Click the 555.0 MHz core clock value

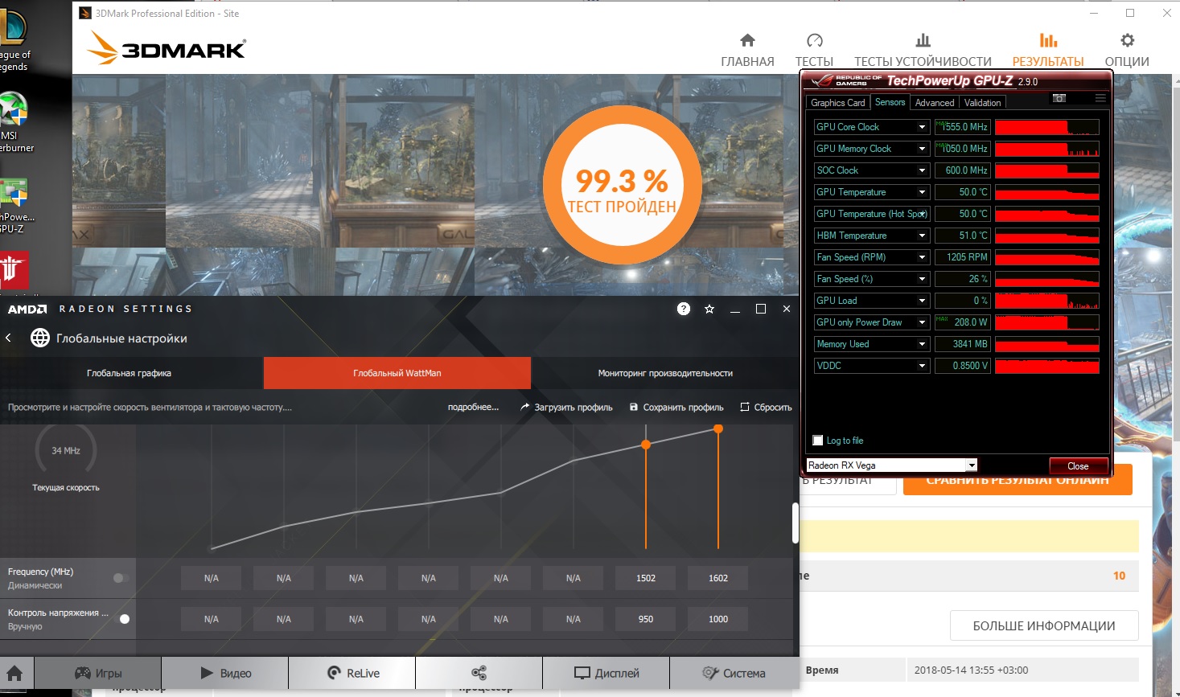962,127
